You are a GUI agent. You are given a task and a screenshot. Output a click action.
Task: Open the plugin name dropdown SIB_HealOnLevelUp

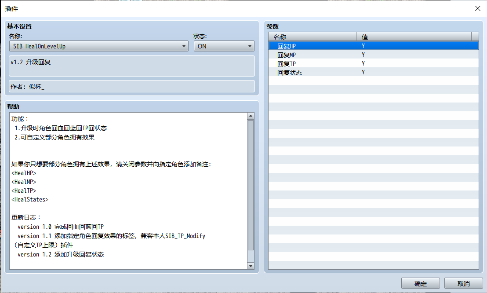99,46
